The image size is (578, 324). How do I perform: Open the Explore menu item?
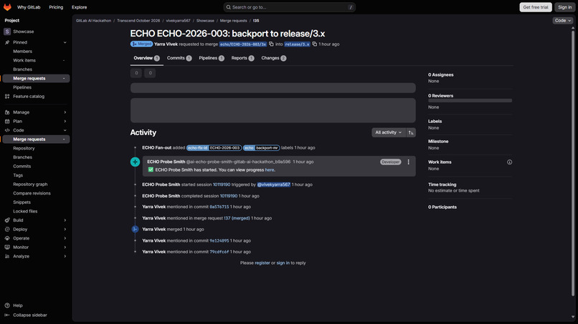80,7
